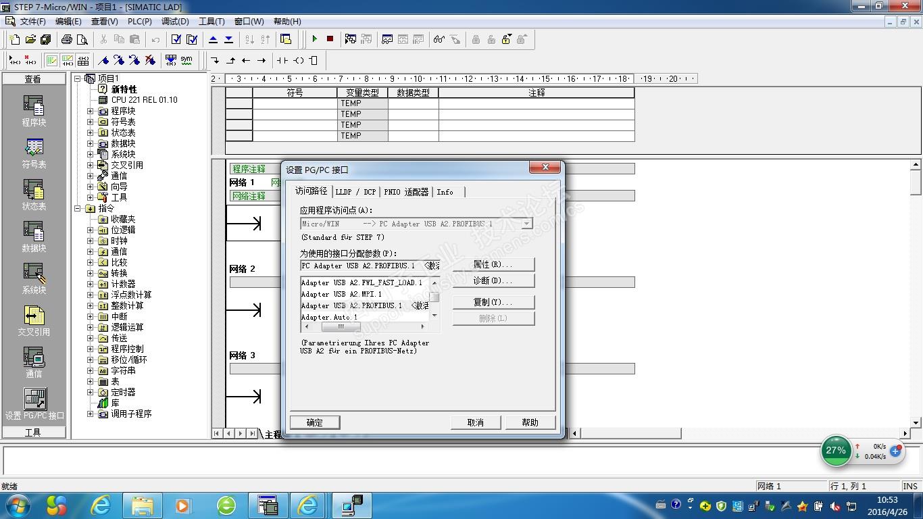Open 数据块 in the left navigation bar

point(34,237)
